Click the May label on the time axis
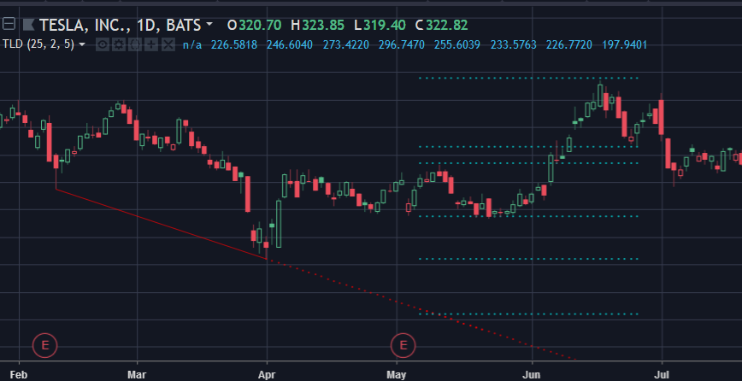 click(397, 375)
